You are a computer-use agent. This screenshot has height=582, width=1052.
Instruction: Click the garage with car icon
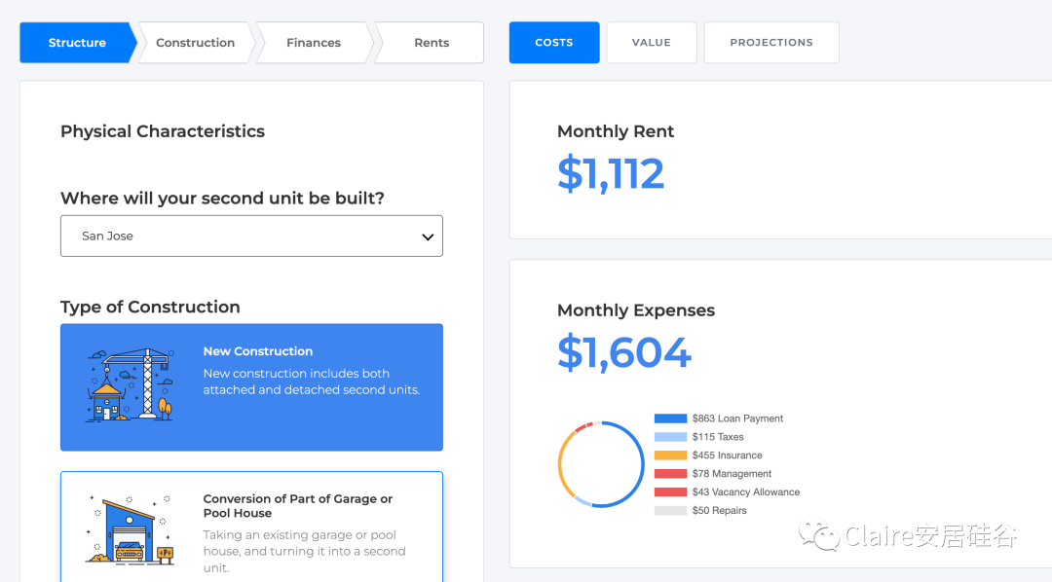coord(131,529)
